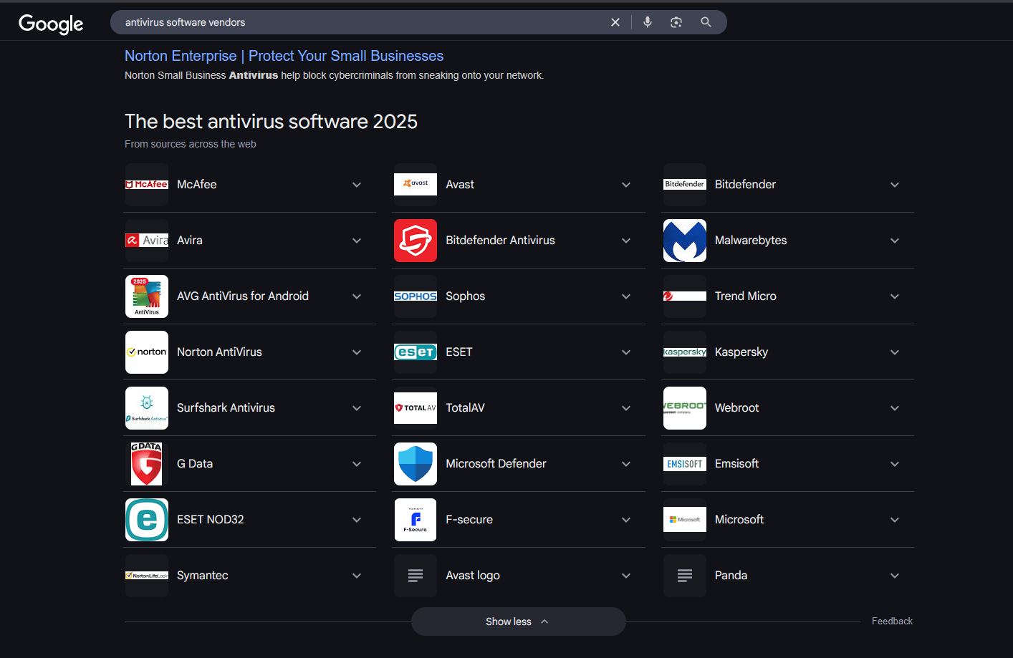
Task: Click the F-secure logo icon
Action: [x=416, y=520]
